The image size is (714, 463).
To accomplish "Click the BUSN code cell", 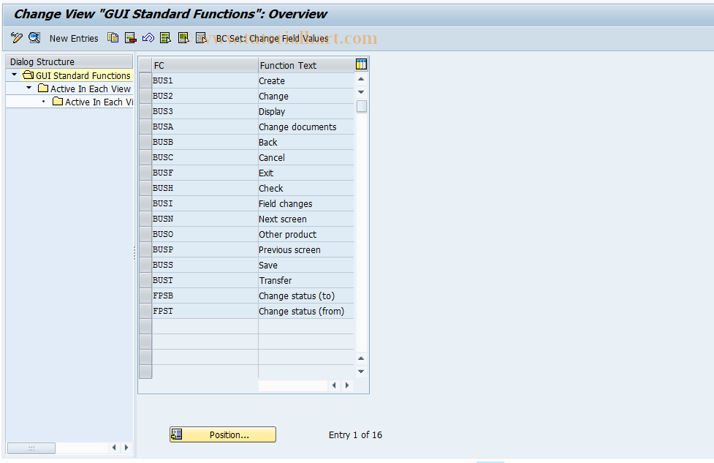I will pyautogui.click(x=205, y=219).
